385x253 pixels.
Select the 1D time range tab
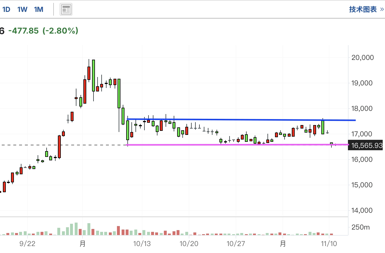coord(6,10)
